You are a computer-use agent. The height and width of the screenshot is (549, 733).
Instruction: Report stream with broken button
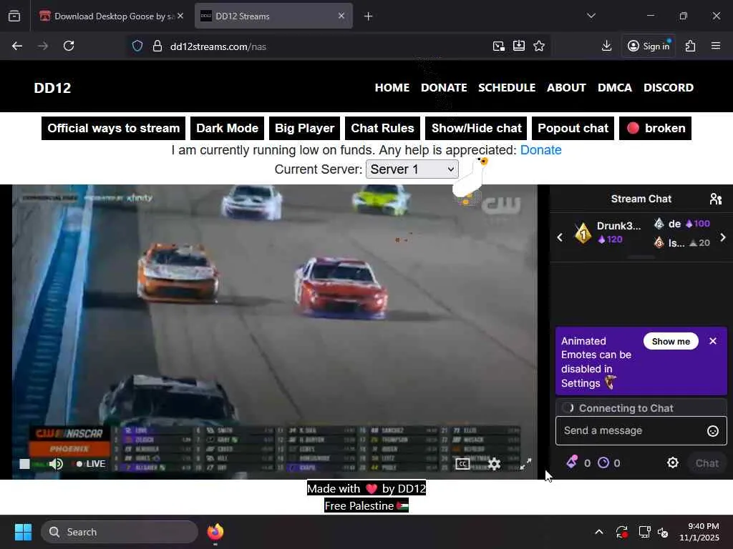click(x=655, y=129)
